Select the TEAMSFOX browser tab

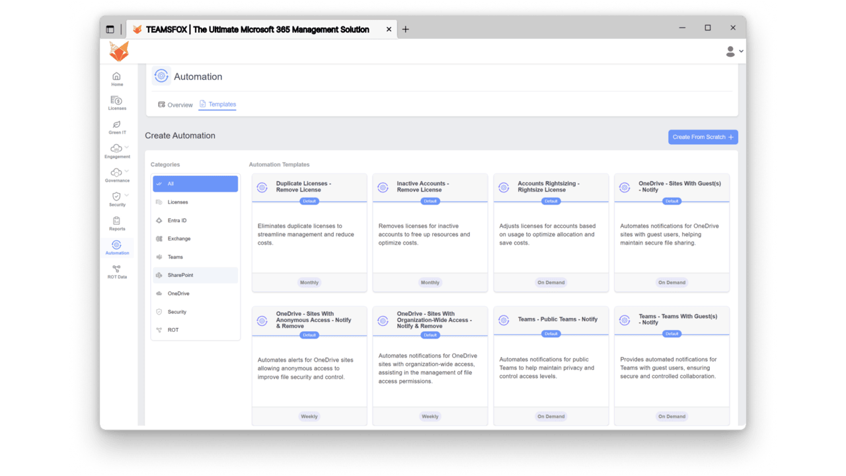coord(261,29)
